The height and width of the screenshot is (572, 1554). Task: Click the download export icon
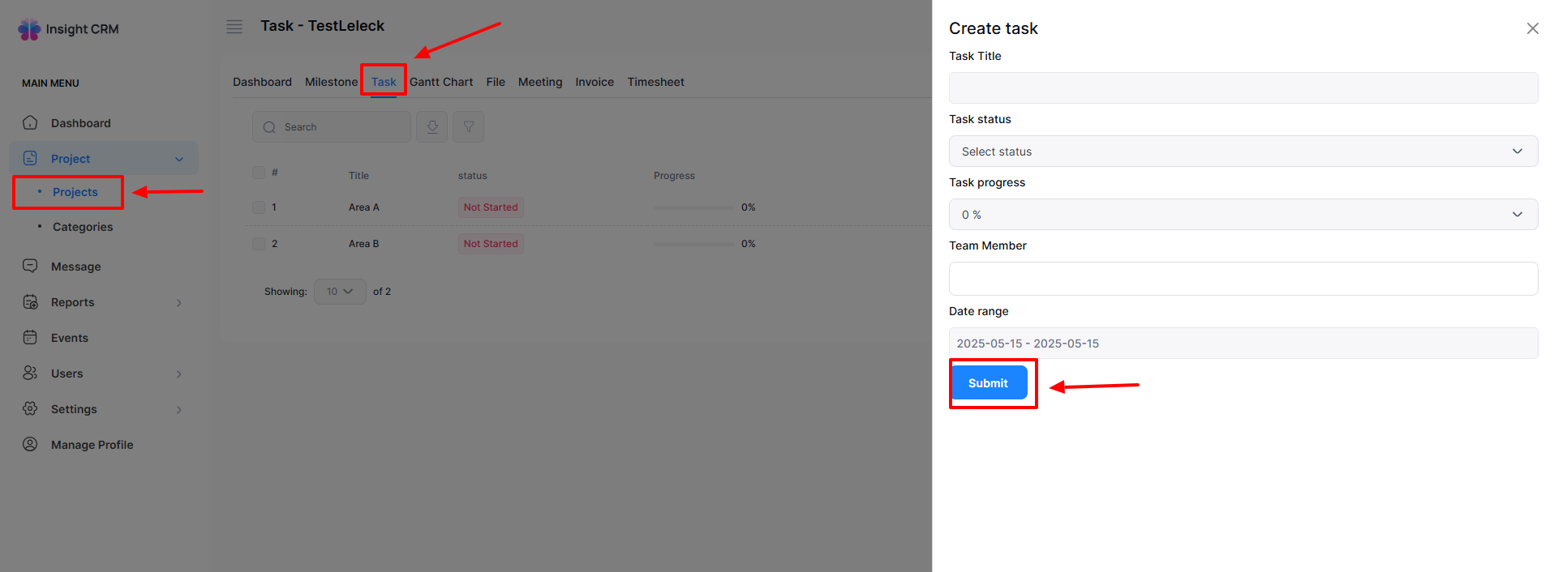click(432, 127)
